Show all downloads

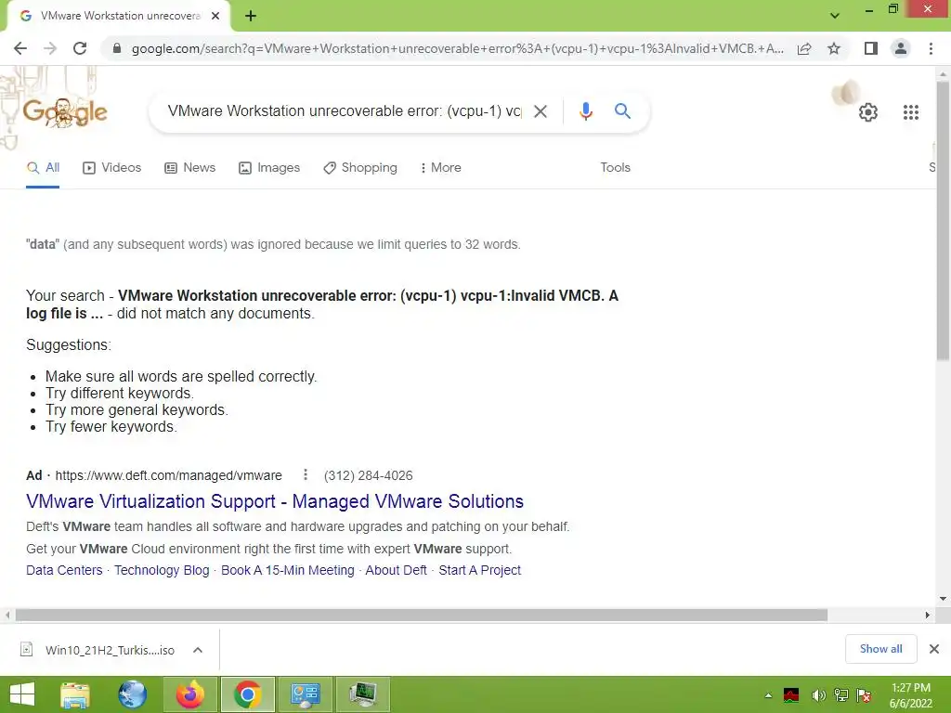coord(880,649)
